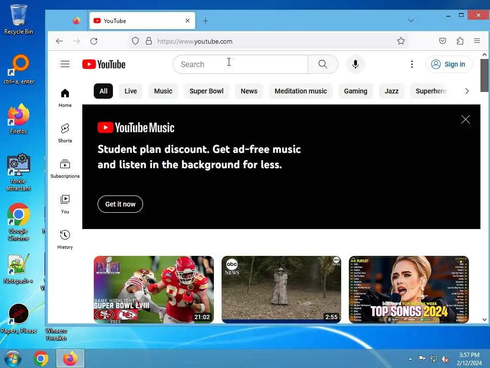Image resolution: width=490 pixels, height=368 pixels.
Task: Click the Get it now button
Action: pyautogui.click(x=120, y=204)
